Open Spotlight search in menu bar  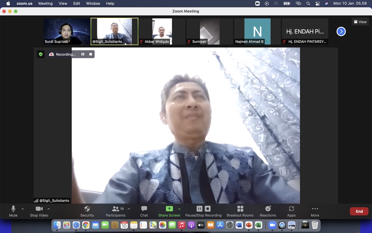coord(308,3)
